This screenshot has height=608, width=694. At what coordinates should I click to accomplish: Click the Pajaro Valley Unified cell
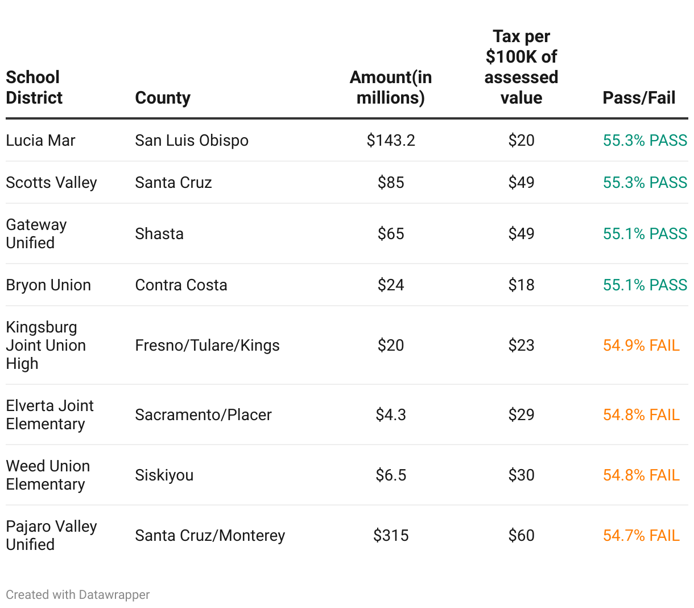point(51,536)
